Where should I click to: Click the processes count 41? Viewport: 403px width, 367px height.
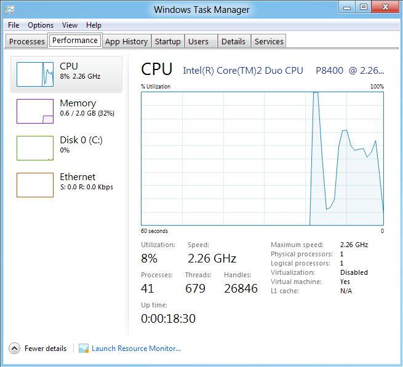point(147,288)
